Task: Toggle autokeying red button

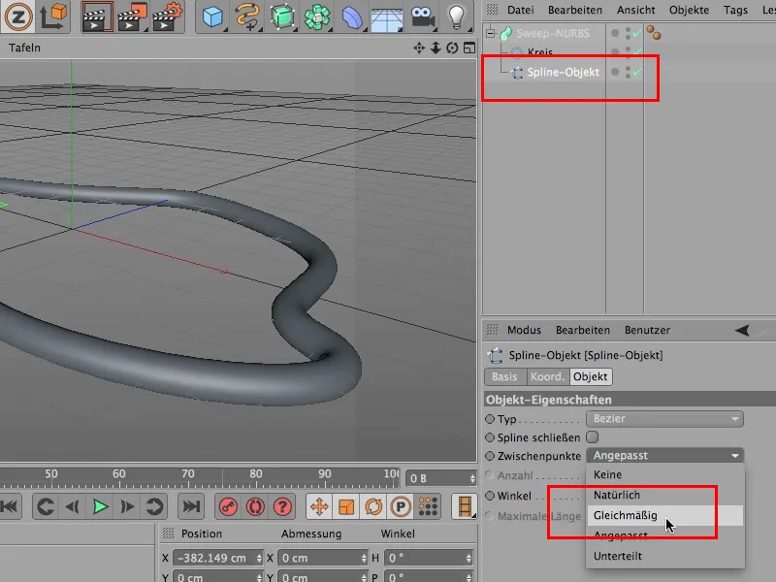Action: [255, 506]
